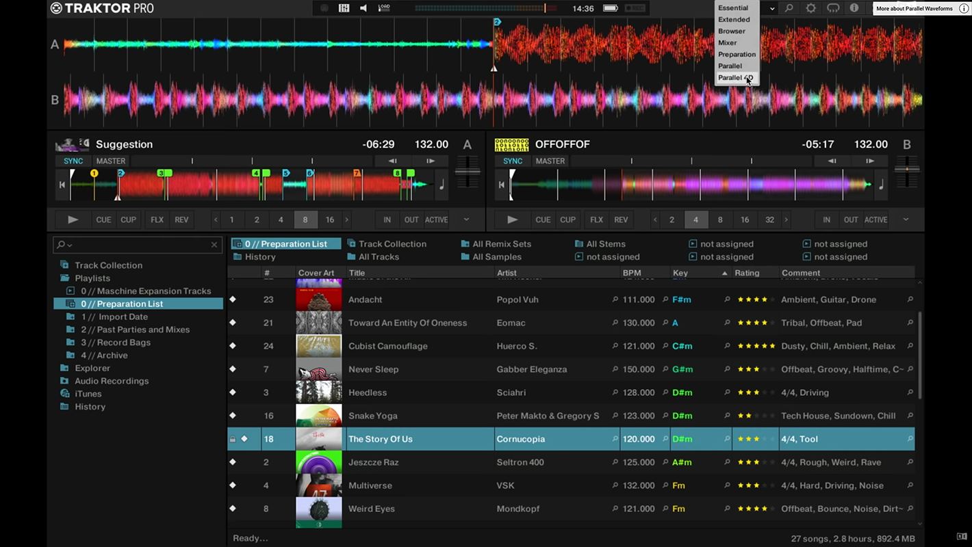Click the headphones icon in top toolbar
Viewport: 972px width, 547px height.
(832, 8)
